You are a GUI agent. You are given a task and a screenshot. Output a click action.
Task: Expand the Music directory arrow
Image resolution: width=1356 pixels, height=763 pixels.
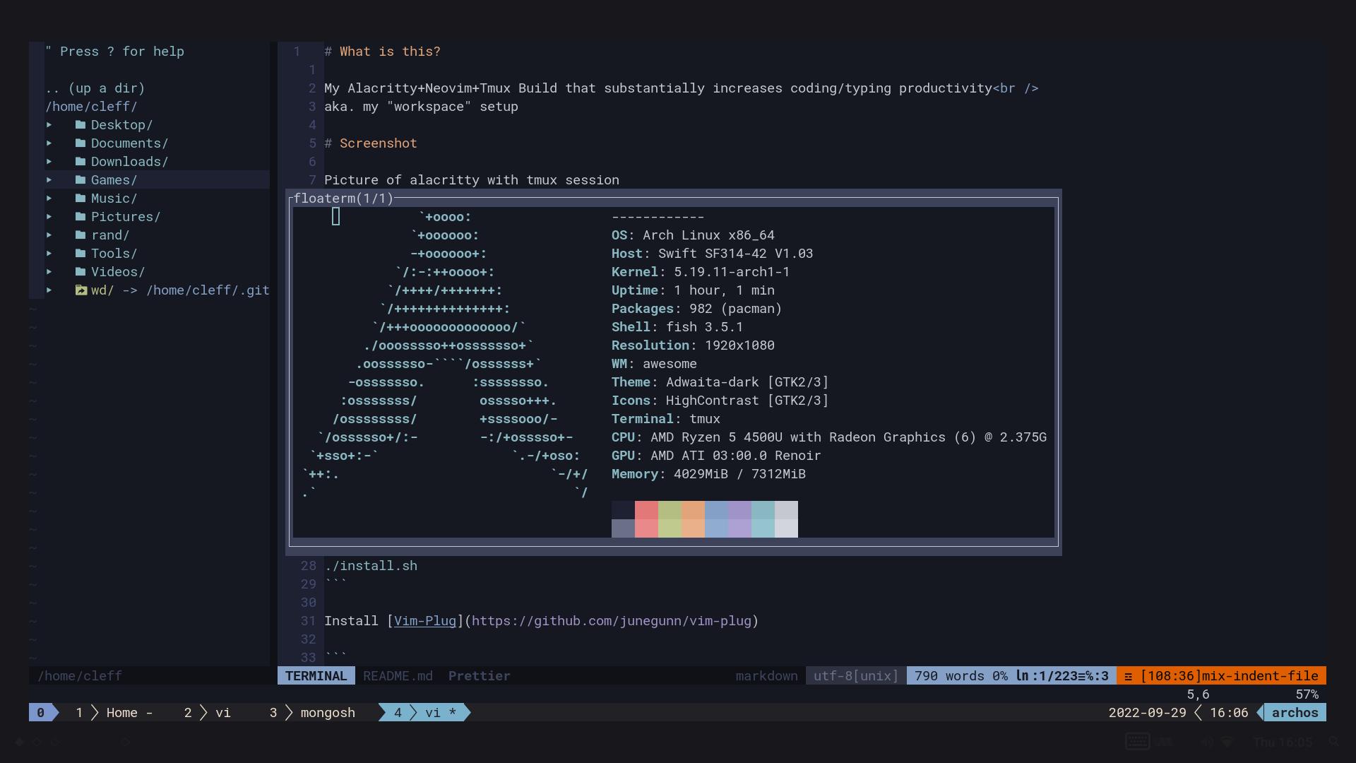click(49, 199)
